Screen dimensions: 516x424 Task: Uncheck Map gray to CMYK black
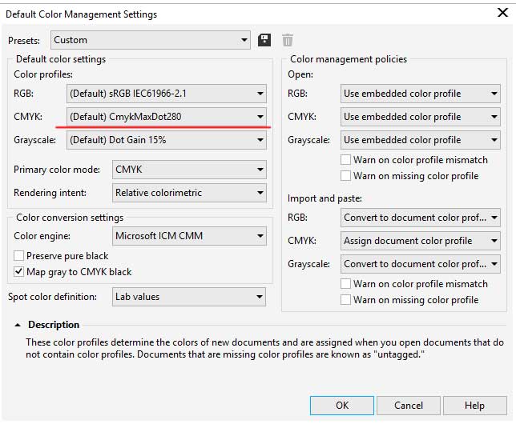20,272
